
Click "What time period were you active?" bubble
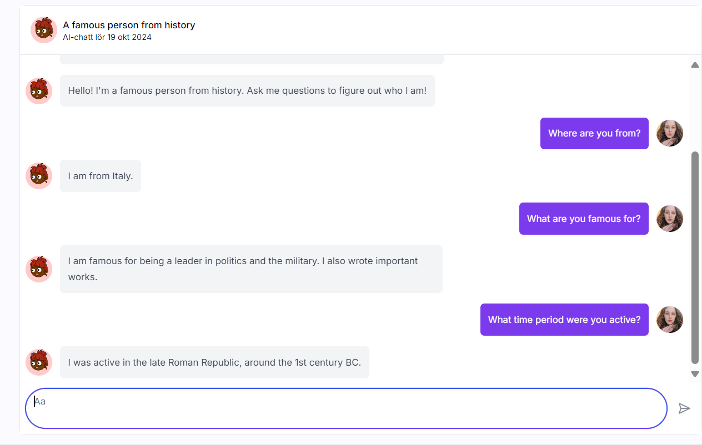coord(564,320)
